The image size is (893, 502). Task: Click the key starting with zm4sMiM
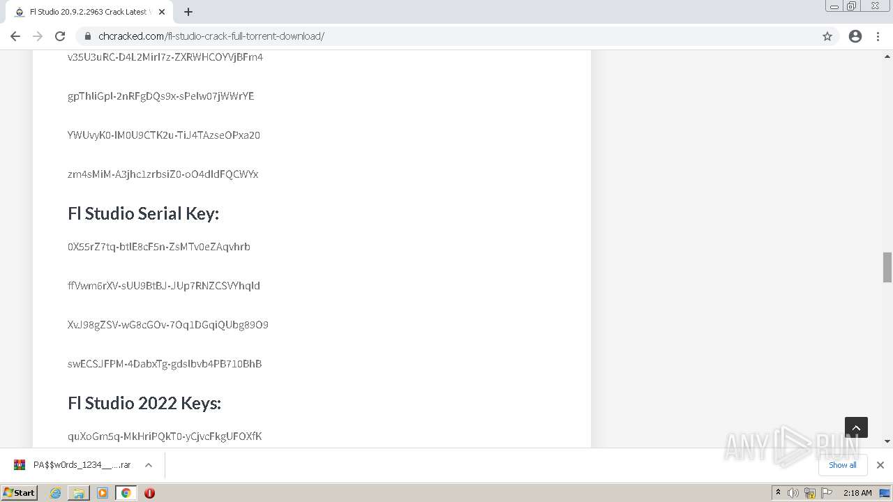163,174
